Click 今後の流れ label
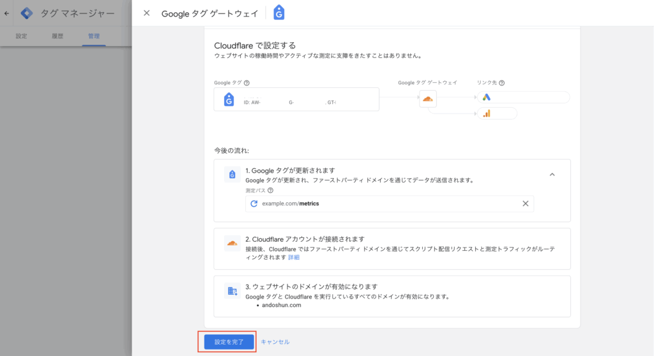 231,151
